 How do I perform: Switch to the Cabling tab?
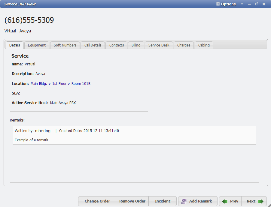click(204, 45)
